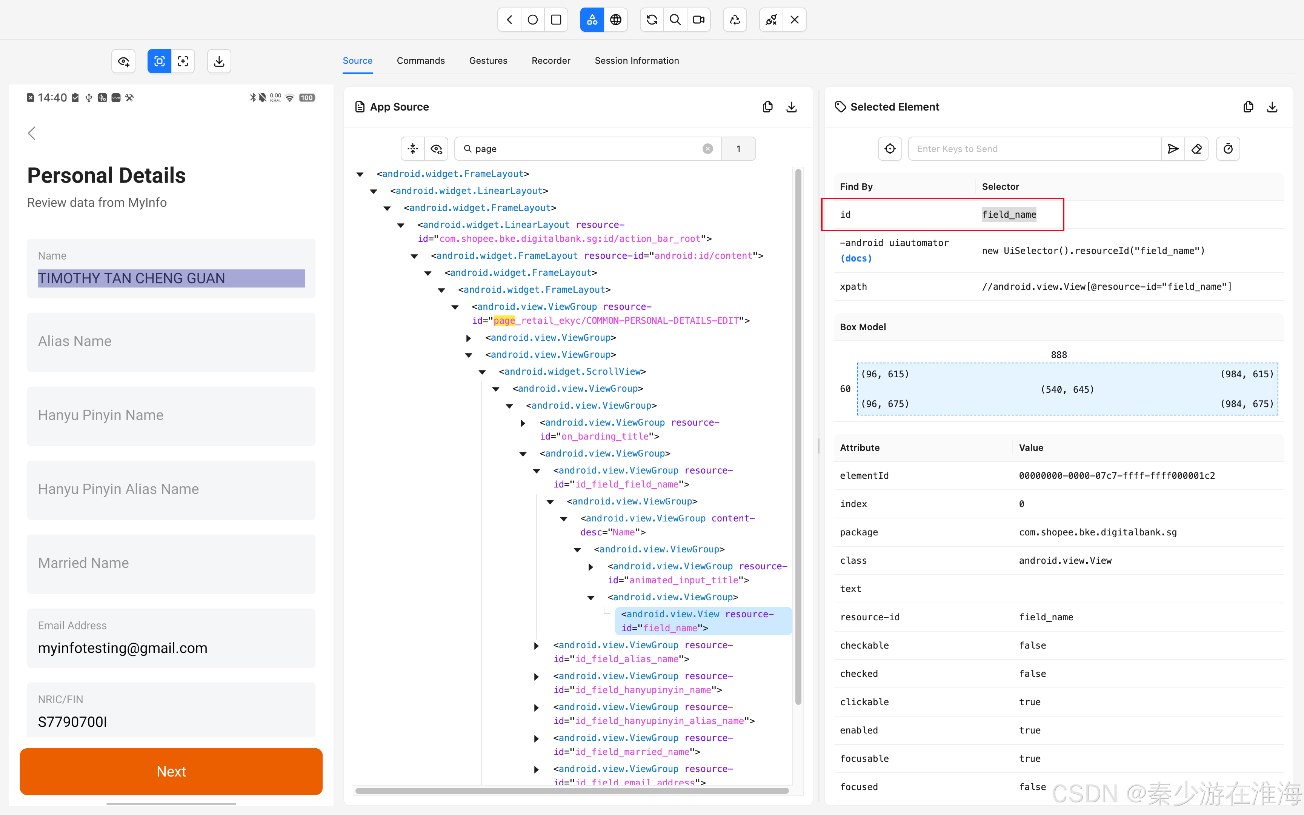Click in the 'page' source search field
Viewport: 1304px width, 815px height.
[x=587, y=149]
